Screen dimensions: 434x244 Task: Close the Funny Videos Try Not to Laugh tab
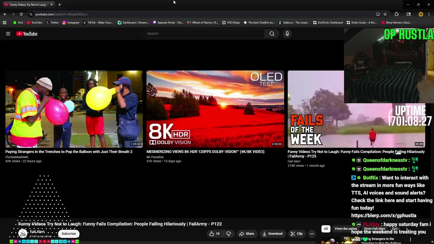(51, 4)
